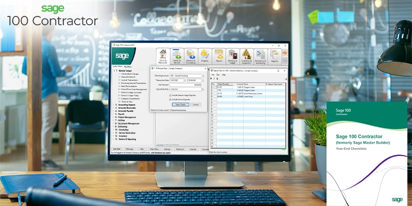
Task: Click the Messages button
Action: click(130, 149)
